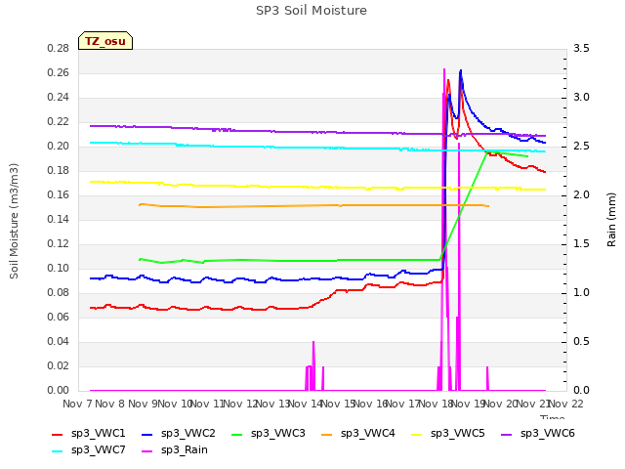Toggle sp3_VWC3 legend entry

pyautogui.click(x=269, y=434)
